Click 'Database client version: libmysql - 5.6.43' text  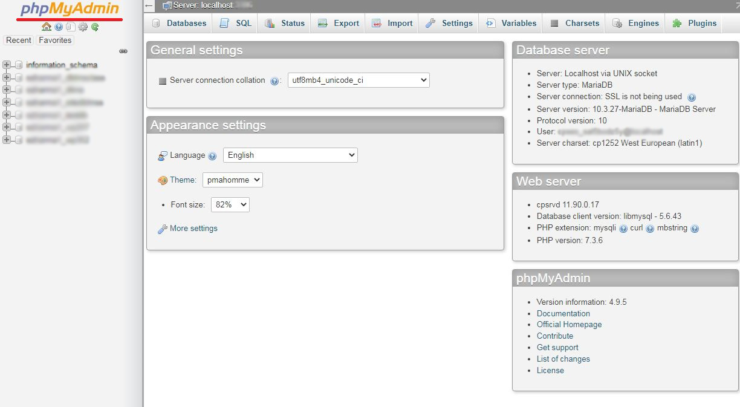click(x=609, y=217)
